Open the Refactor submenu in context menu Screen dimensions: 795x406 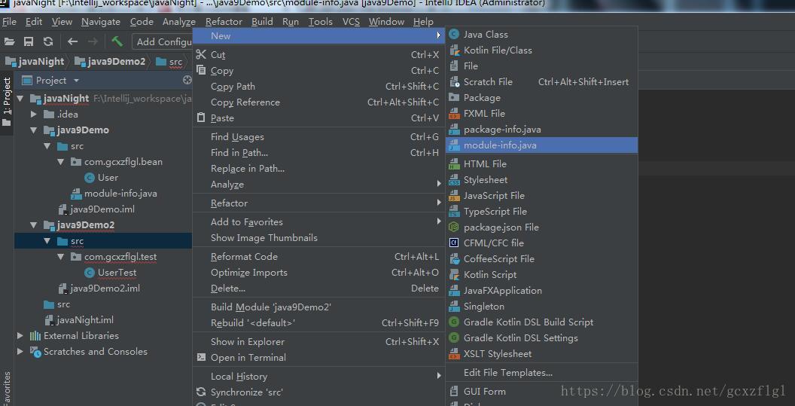318,203
